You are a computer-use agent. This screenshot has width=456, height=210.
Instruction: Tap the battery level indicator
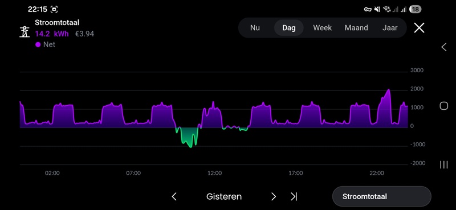416,10
